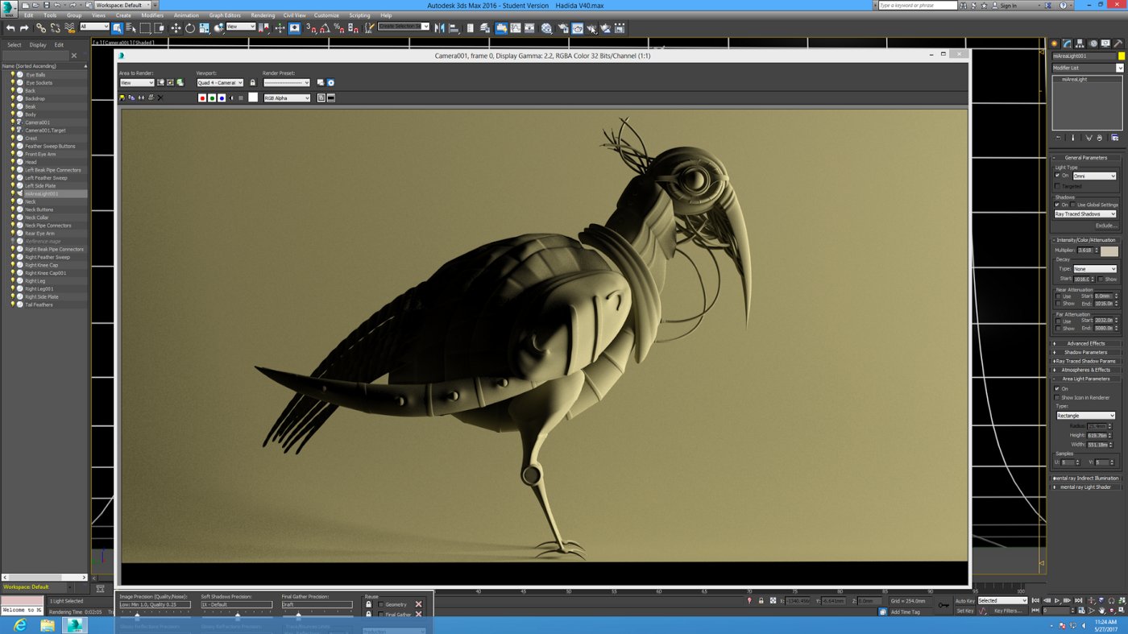Image resolution: width=1128 pixels, height=634 pixels.
Task: Click the Save Image icon in render window
Action: pyautogui.click(x=122, y=98)
